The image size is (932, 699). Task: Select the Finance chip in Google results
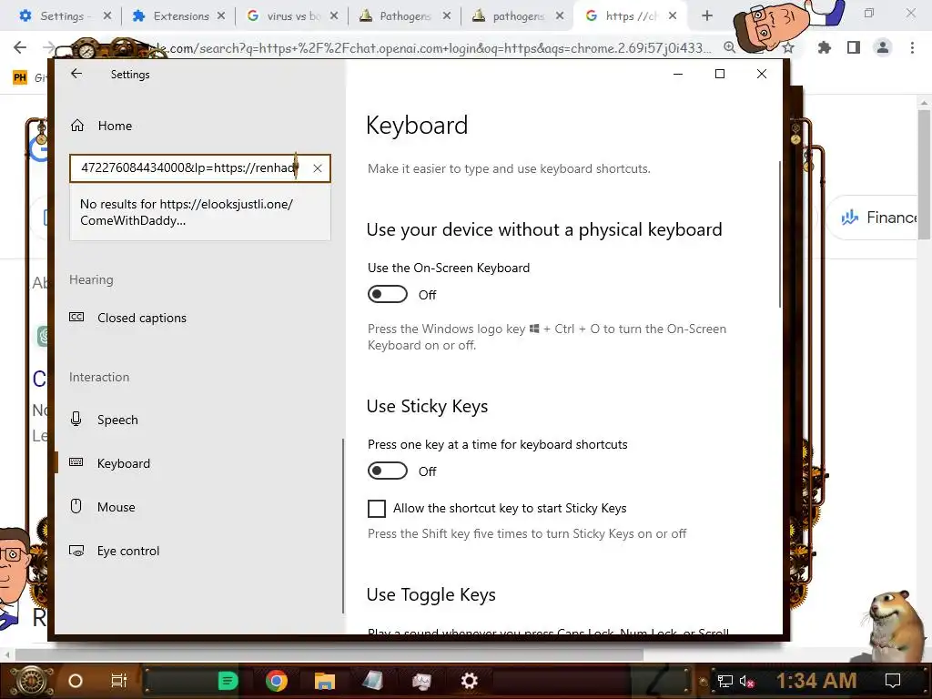(x=879, y=218)
